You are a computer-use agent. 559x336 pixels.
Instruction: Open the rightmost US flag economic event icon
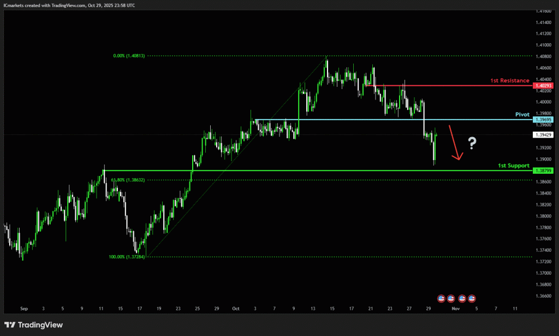tap(472, 298)
